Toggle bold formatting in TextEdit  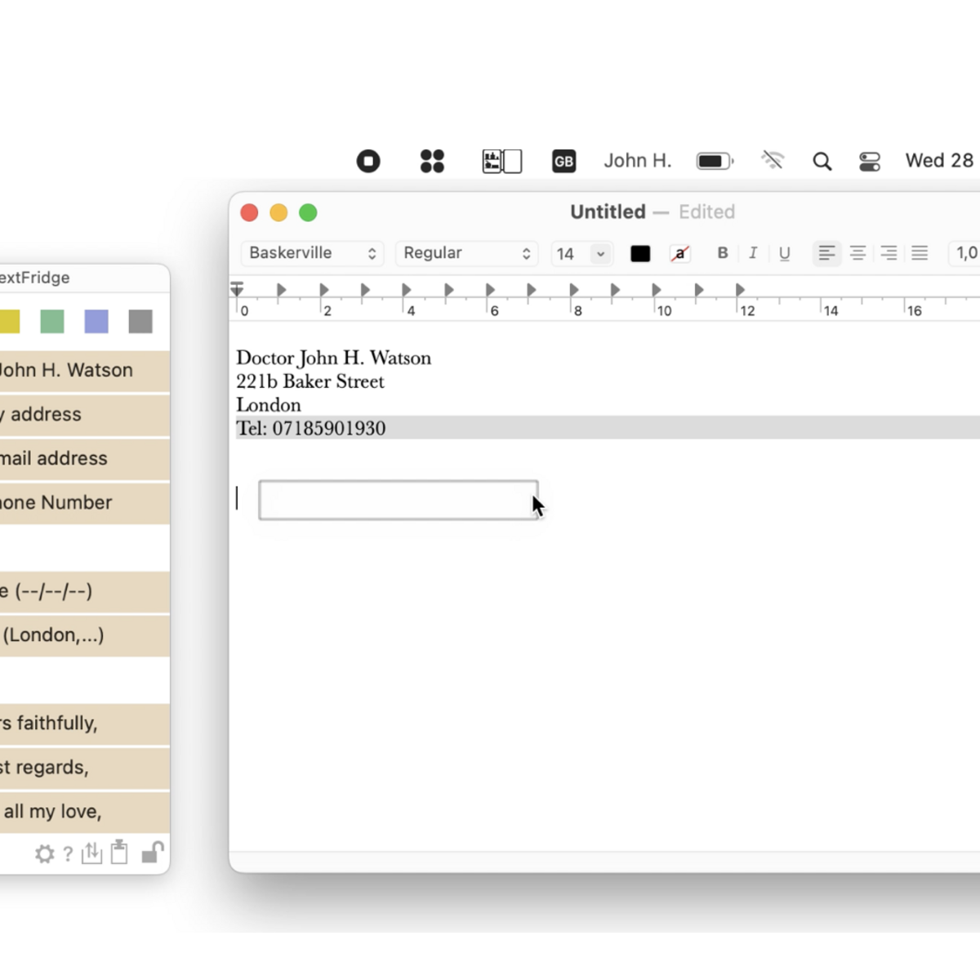(x=722, y=253)
